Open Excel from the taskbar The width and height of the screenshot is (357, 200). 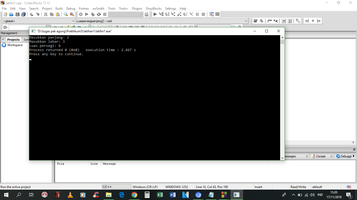[x=160, y=195]
